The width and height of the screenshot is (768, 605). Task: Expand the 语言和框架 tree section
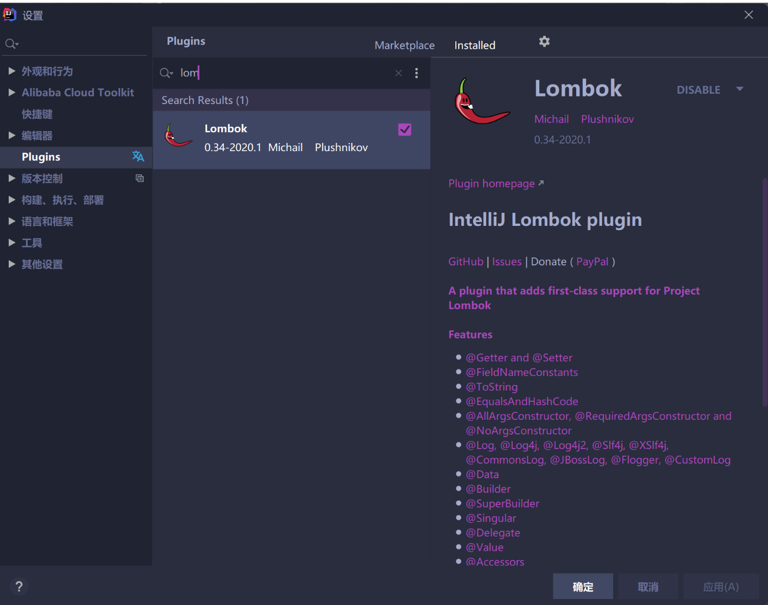12,222
